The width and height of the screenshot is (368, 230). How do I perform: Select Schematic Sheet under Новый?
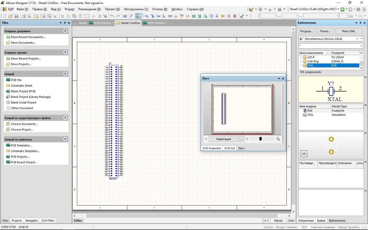point(21,86)
